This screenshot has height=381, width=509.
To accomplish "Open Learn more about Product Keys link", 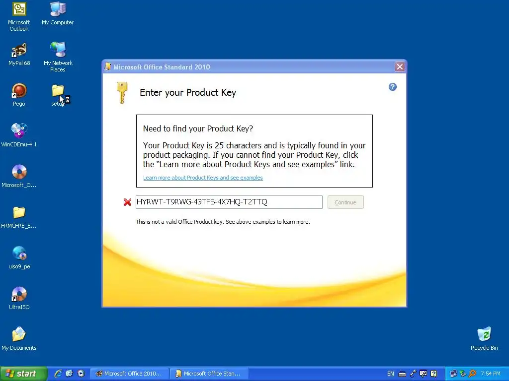I will tap(203, 178).
